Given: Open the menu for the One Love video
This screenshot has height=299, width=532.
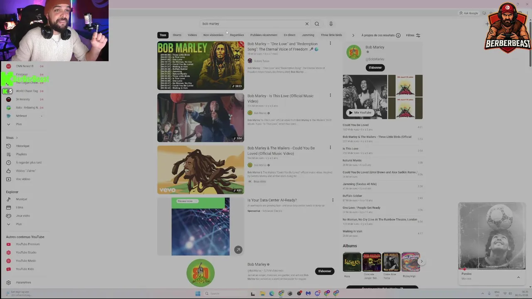Looking at the screenshot, I should [330, 43].
